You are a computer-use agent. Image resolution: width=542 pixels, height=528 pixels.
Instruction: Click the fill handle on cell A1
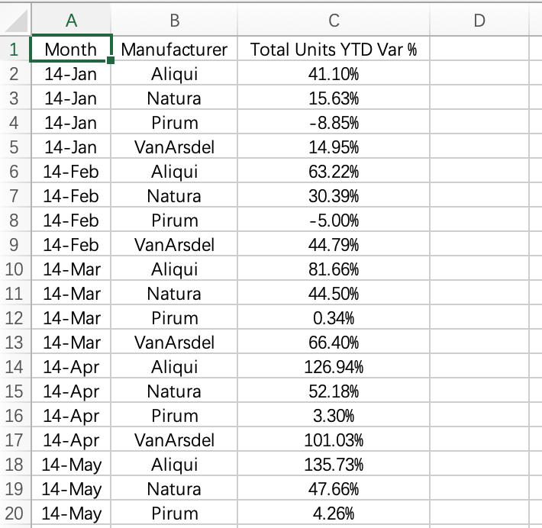tap(111, 60)
